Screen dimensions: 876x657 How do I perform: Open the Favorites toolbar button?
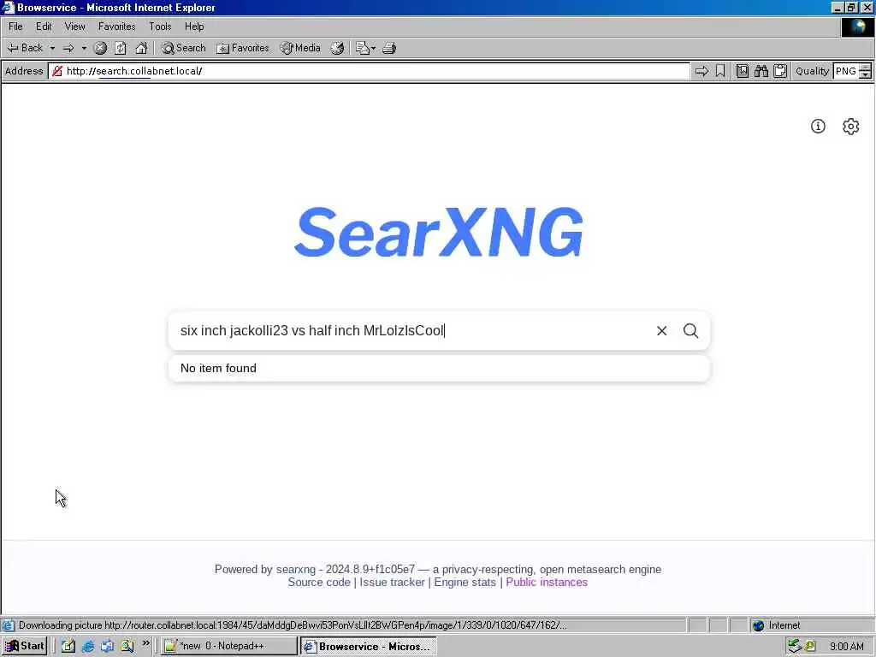click(x=243, y=48)
